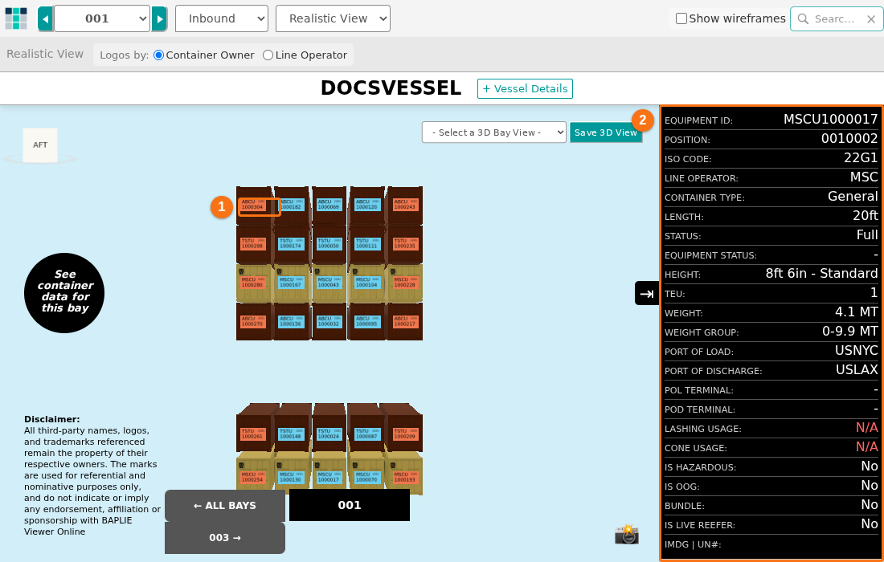Select container TSTU 1000024
Image resolution: width=884 pixels, height=562 pixels.
pos(329,434)
